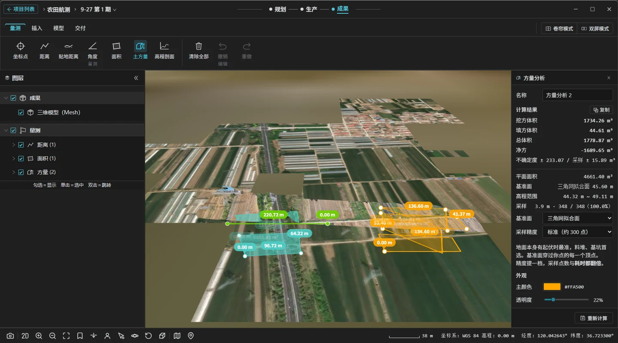
Task: Click the map basemap icon
Action: [177, 336]
